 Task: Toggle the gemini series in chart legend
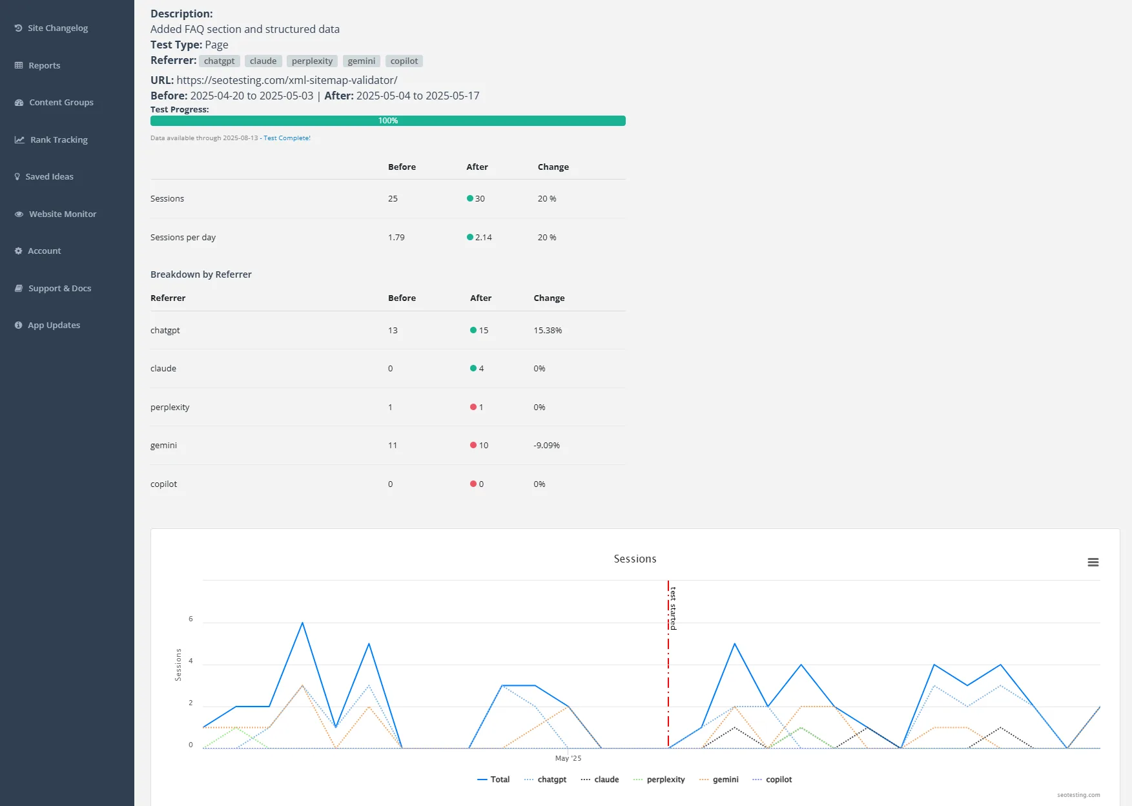[719, 780]
